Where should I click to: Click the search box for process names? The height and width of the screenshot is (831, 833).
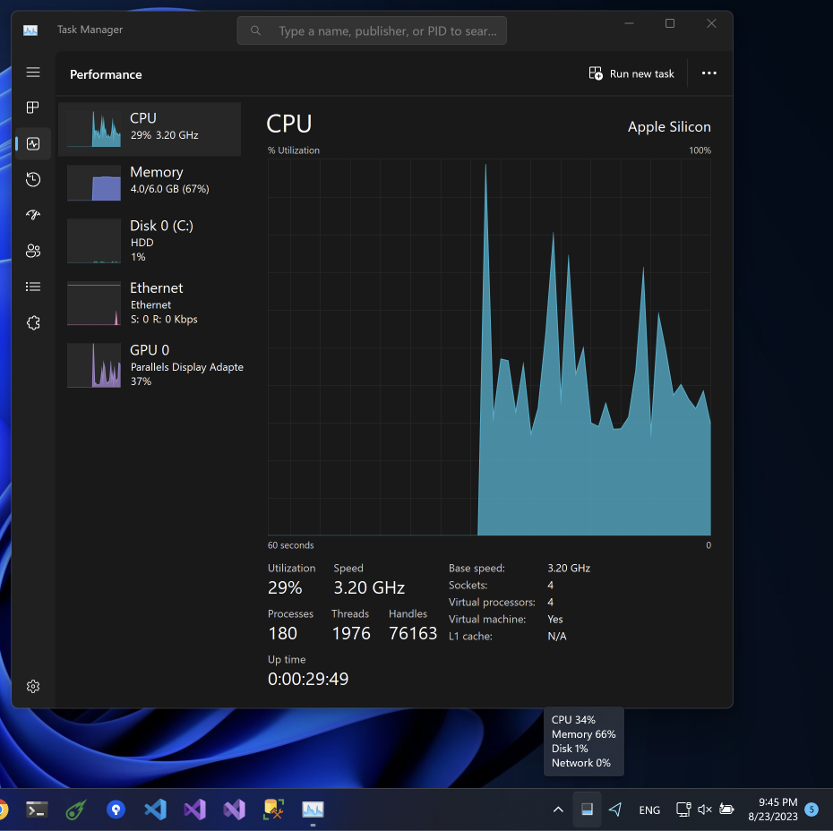[x=371, y=30]
